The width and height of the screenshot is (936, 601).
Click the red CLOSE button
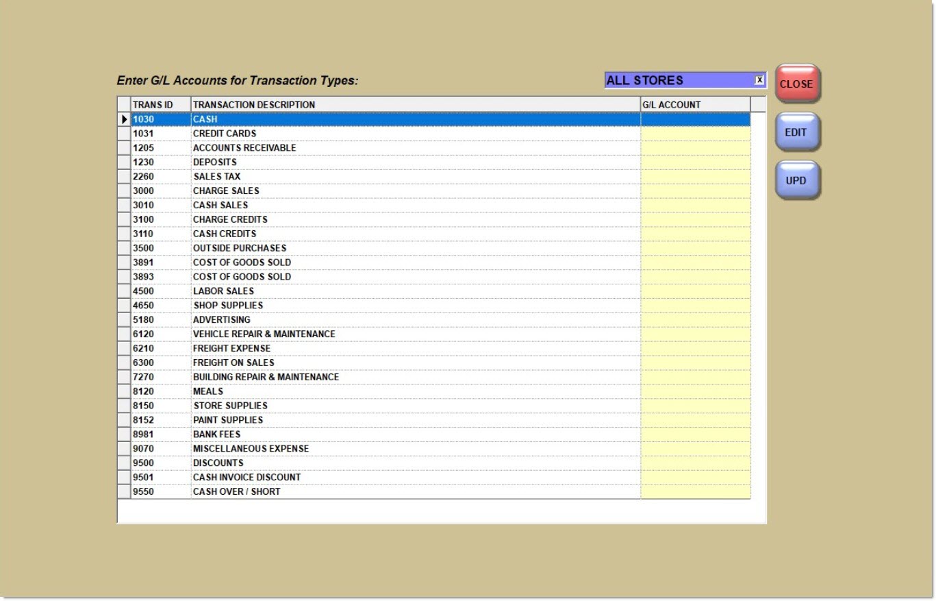[x=797, y=84]
